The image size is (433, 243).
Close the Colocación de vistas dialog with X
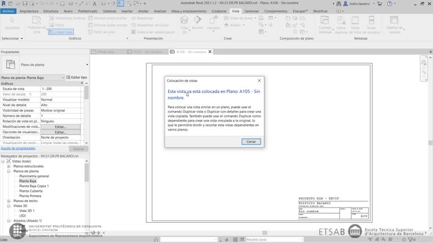click(259, 80)
